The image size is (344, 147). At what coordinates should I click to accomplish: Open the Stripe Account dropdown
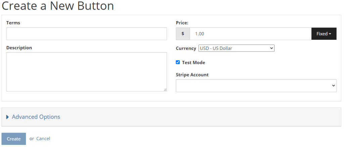(x=256, y=85)
